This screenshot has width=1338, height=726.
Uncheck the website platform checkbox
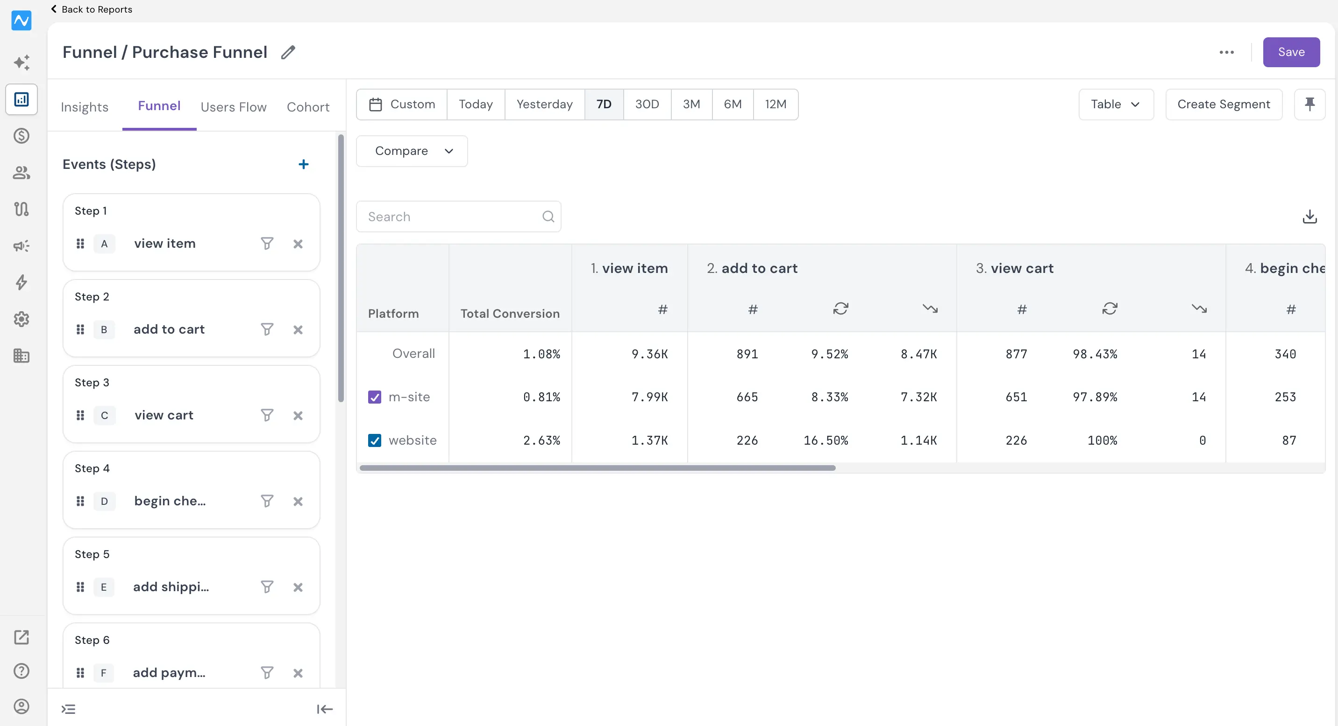click(x=375, y=440)
